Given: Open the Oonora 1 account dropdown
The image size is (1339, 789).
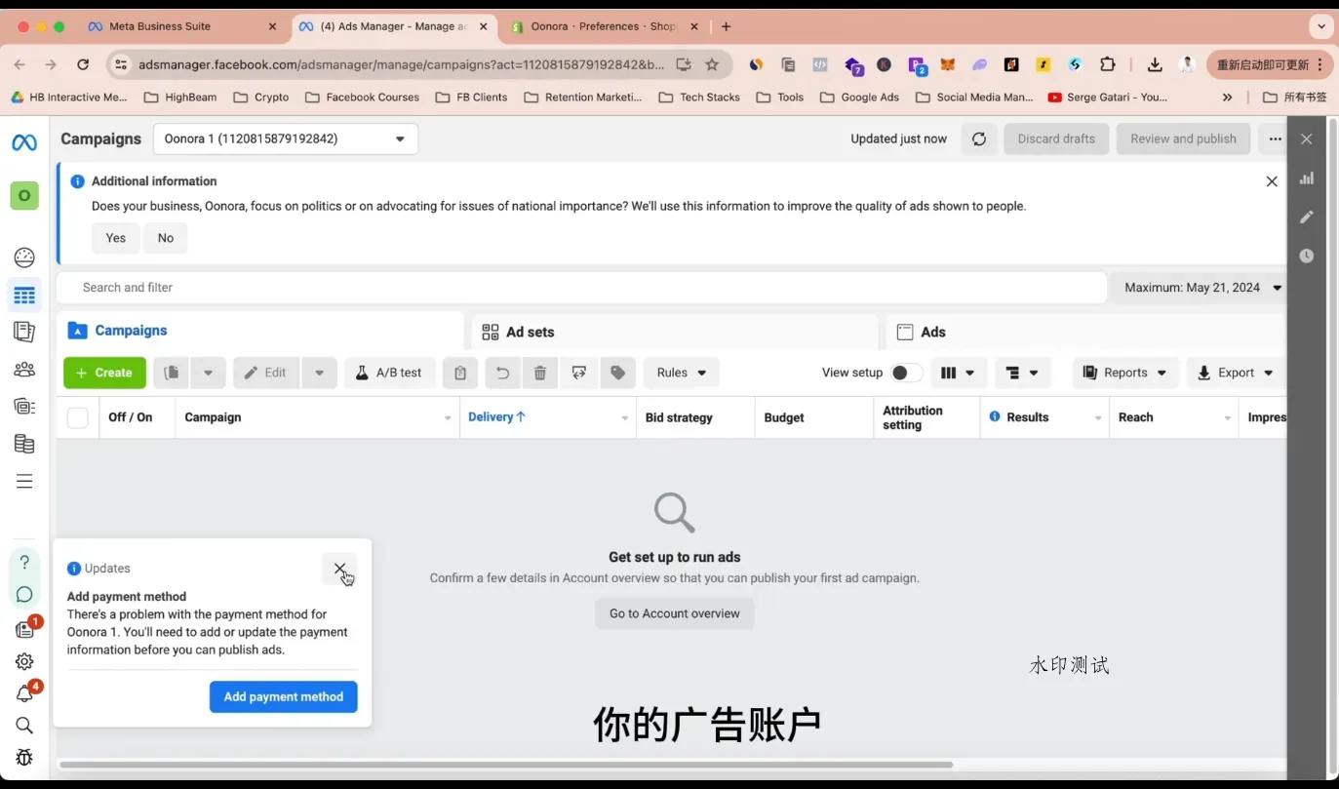Looking at the screenshot, I should (x=285, y=138).
